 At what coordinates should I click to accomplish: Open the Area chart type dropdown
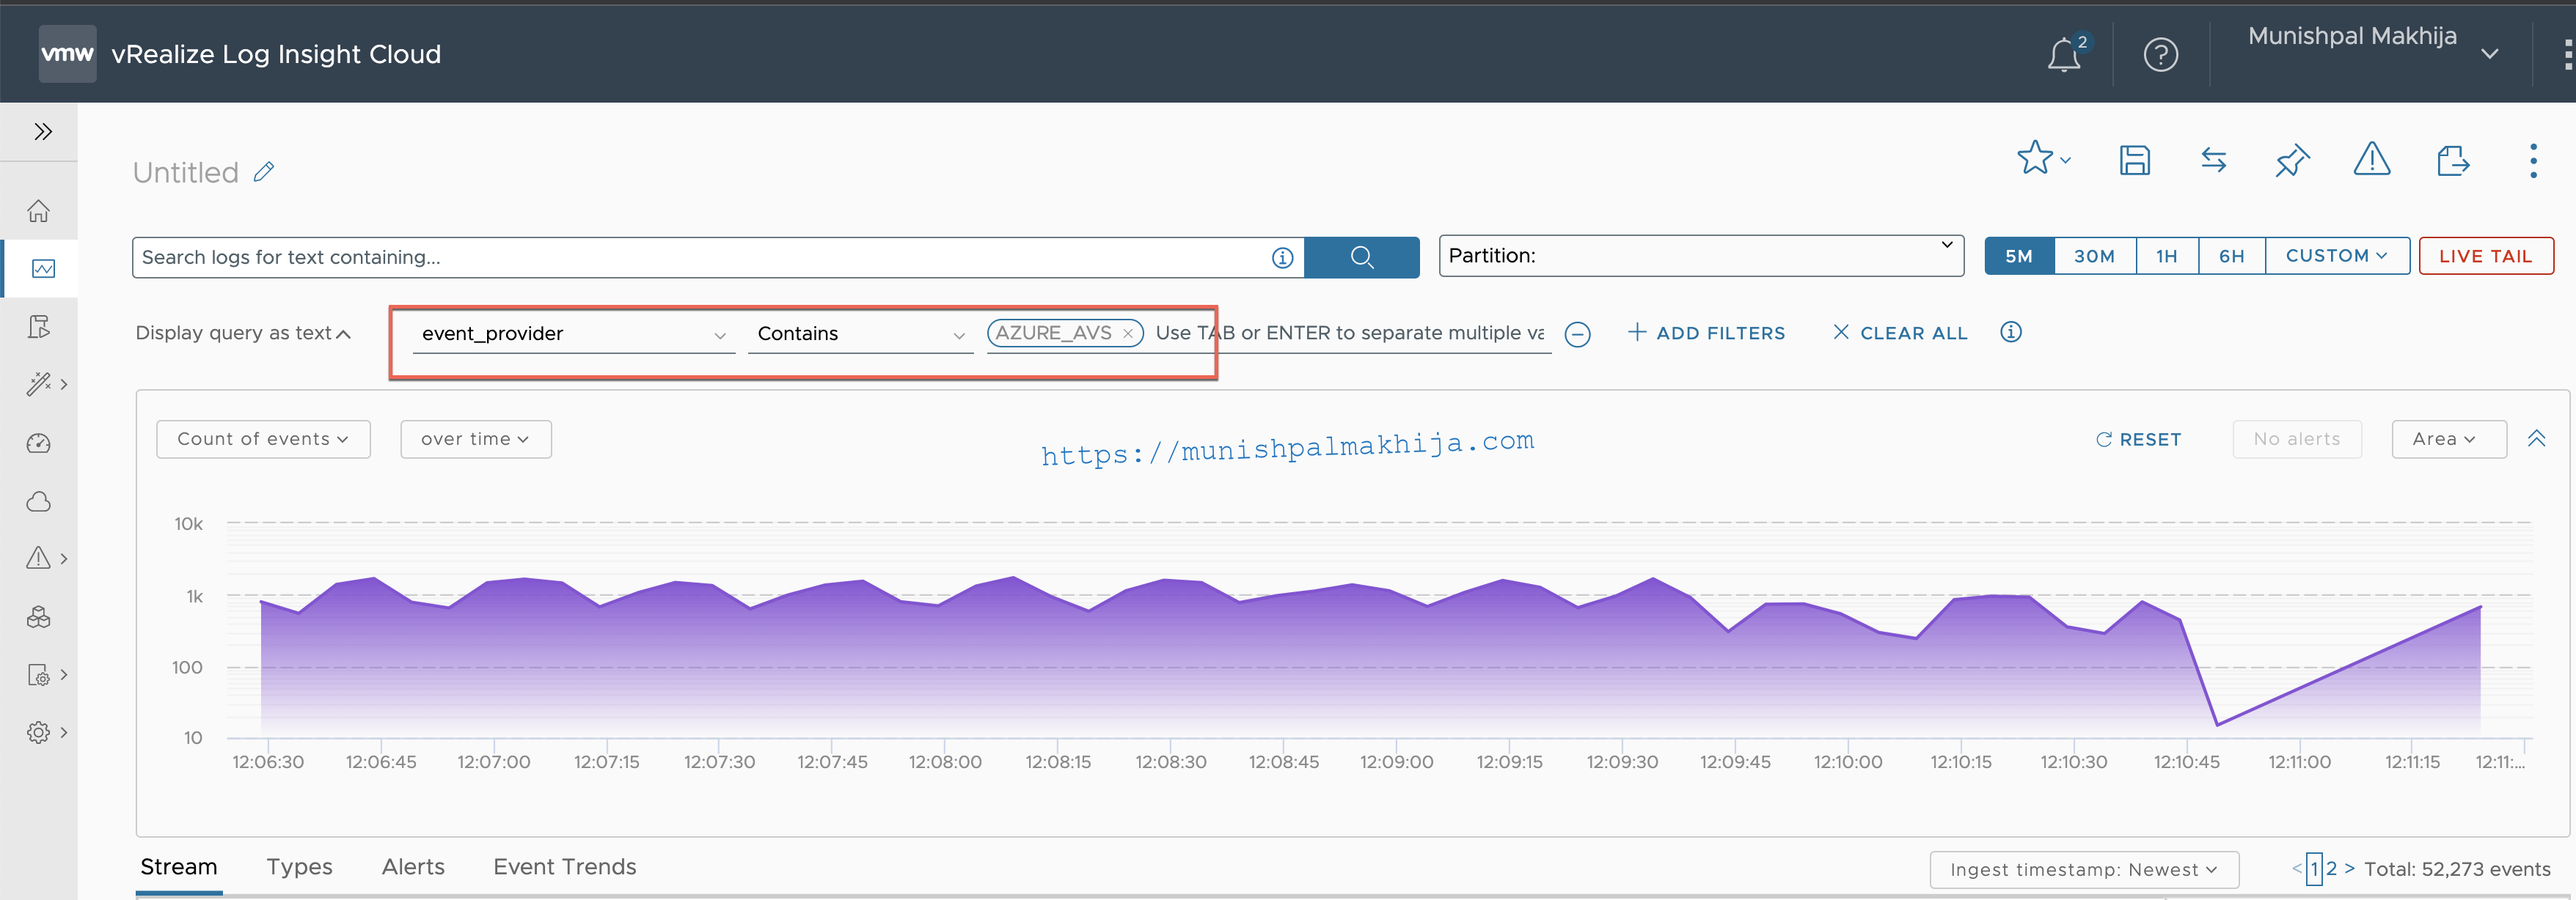coord(2448,438)
